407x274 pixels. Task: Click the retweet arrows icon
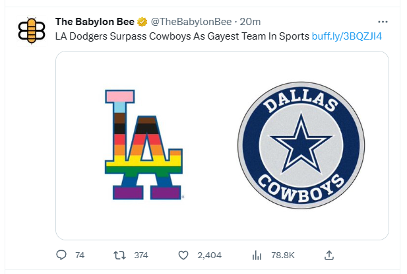pyautogui.click(x=119, y=256)
